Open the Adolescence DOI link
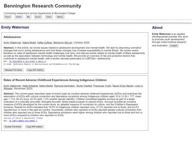The height and width of the screenshot is (144, 192). [27, 62]
